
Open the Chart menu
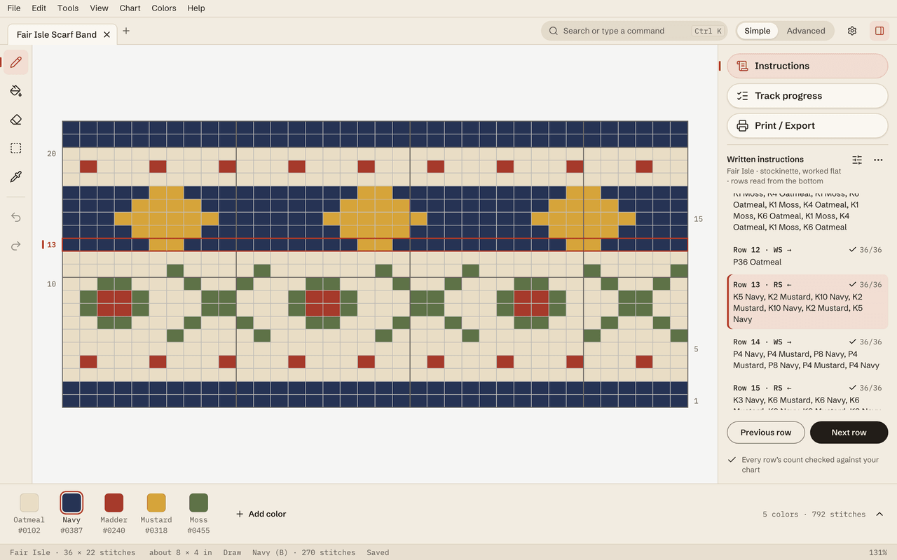130,8
